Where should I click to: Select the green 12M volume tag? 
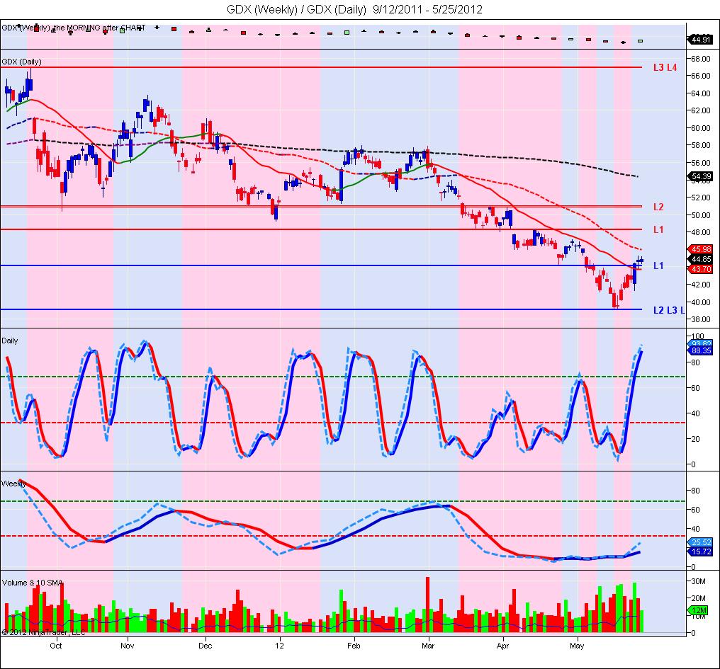[699, 610]
